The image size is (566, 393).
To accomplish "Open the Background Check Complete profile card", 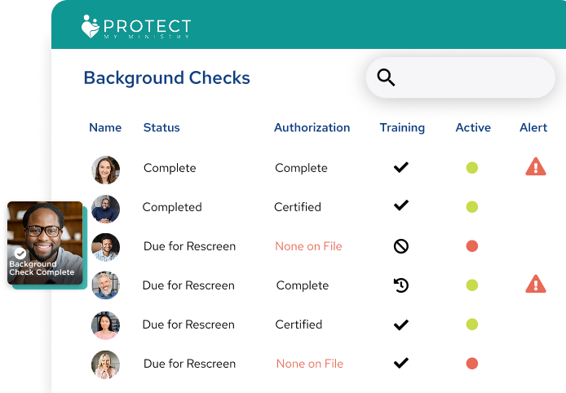I will 44,243.
